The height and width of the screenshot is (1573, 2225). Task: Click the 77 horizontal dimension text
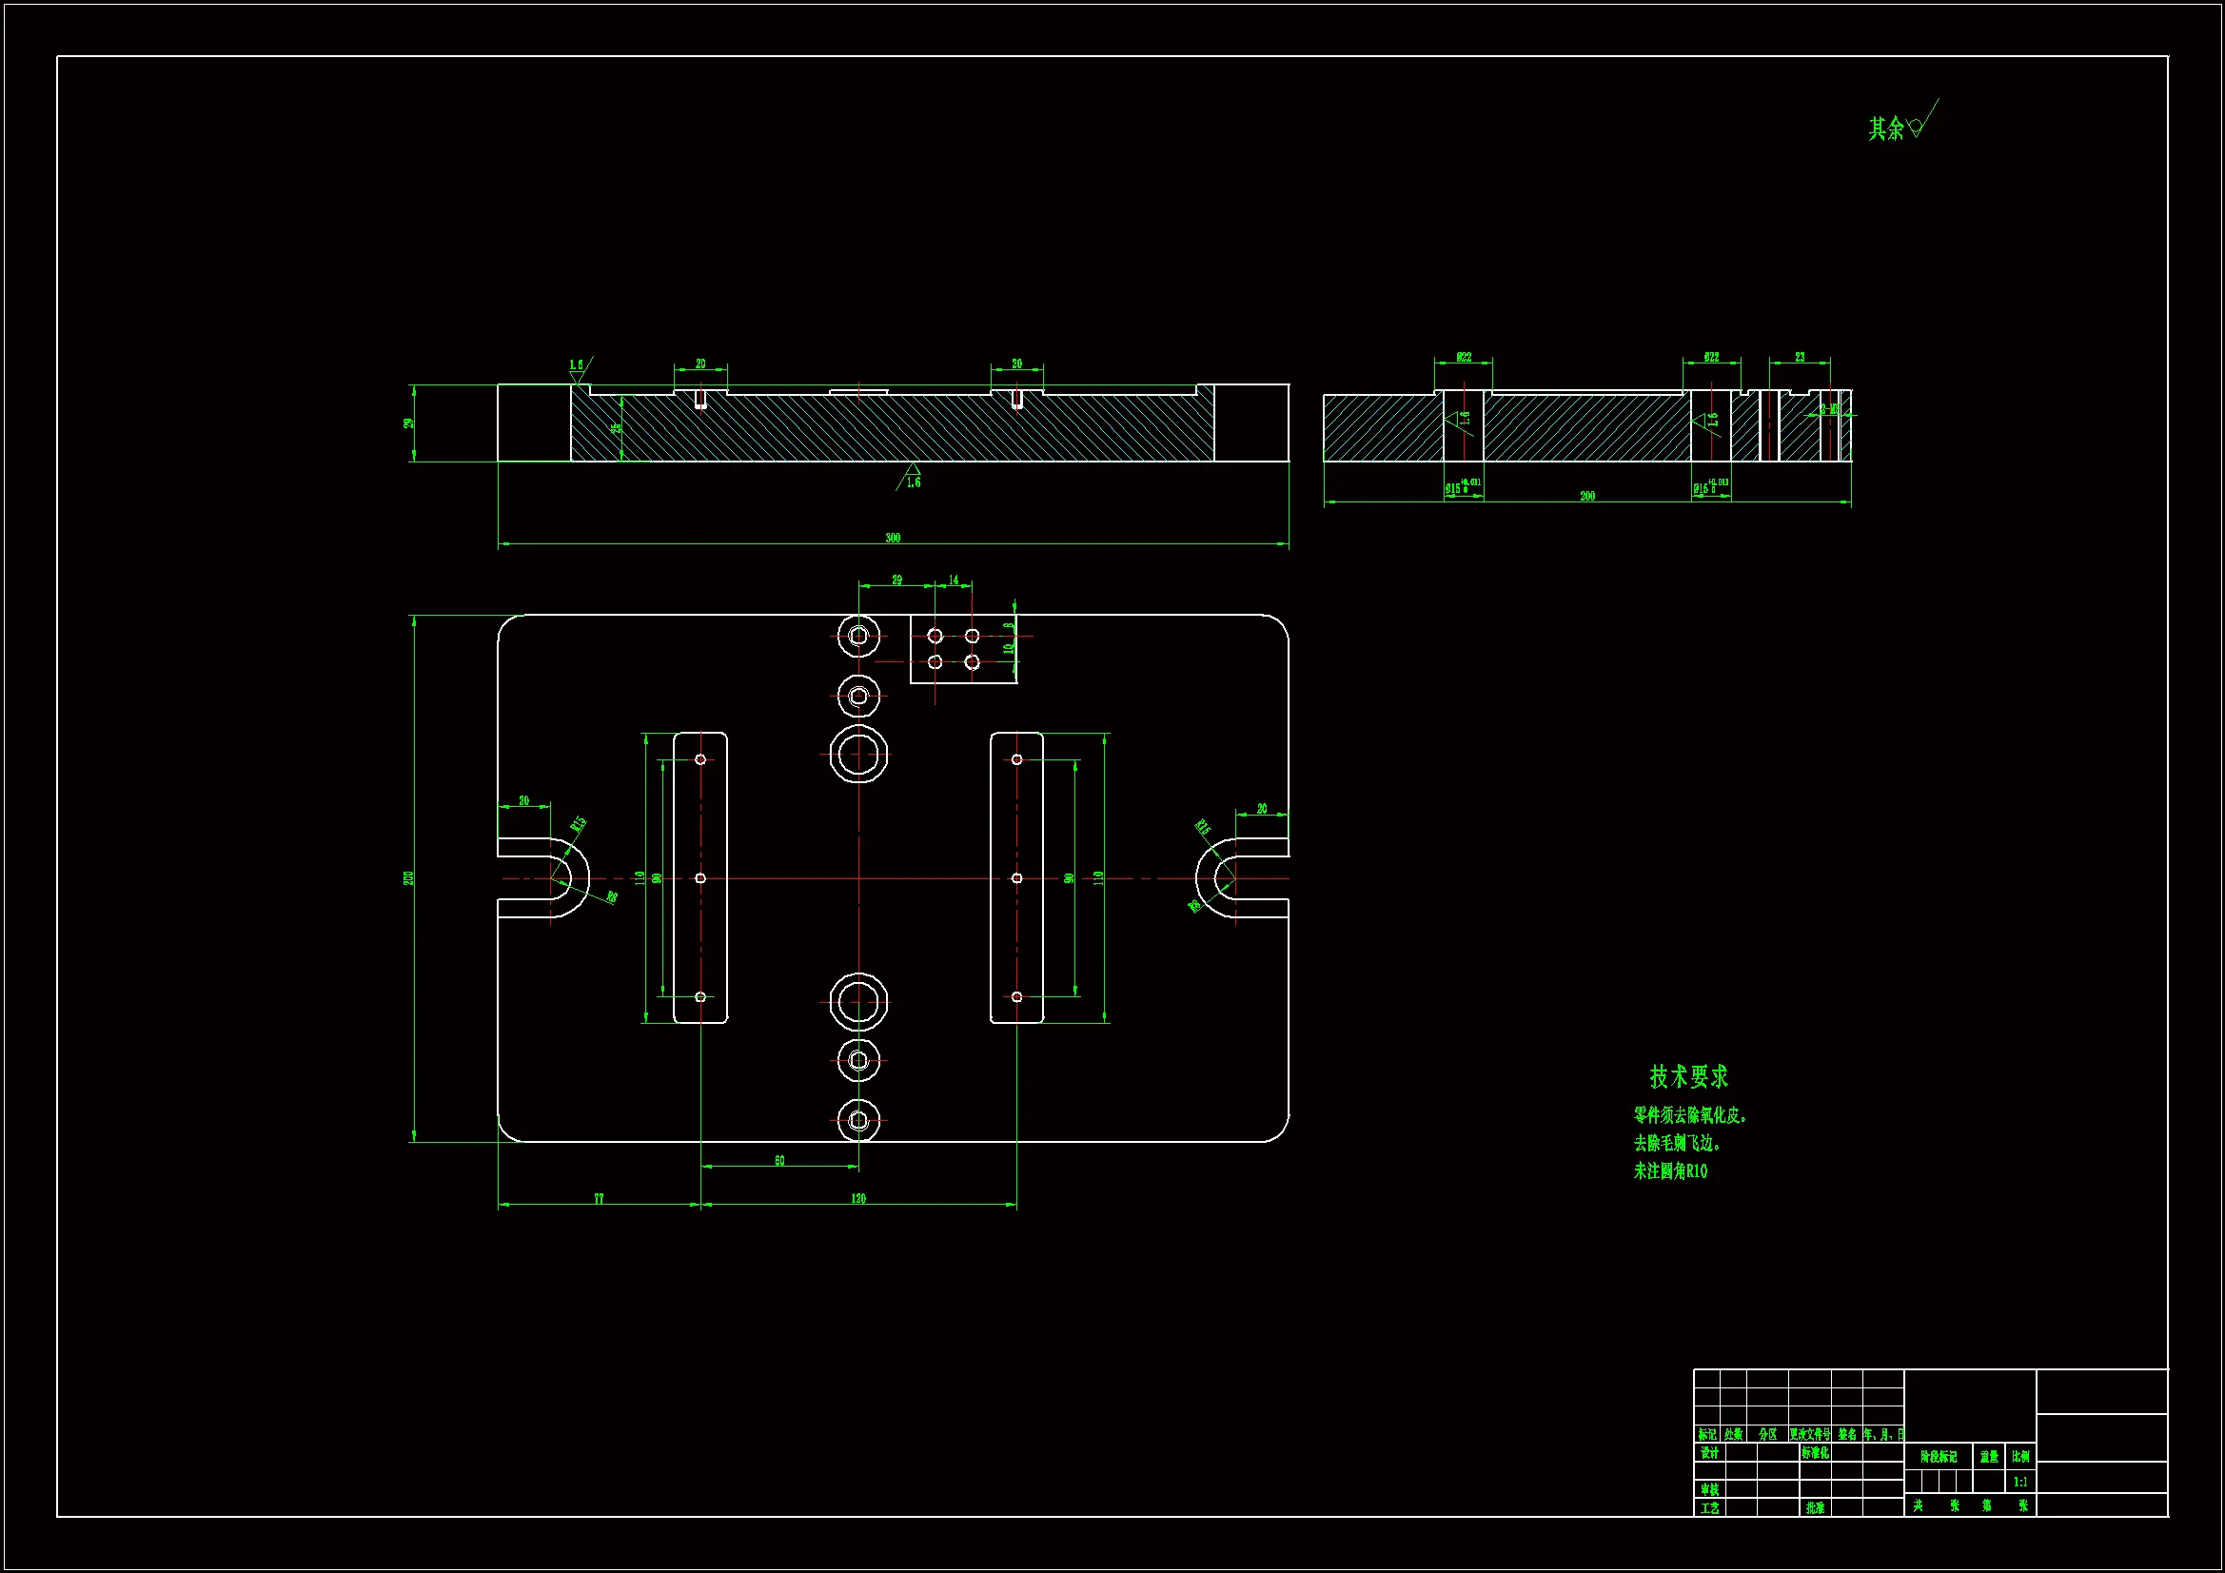tap(599, 1199)
